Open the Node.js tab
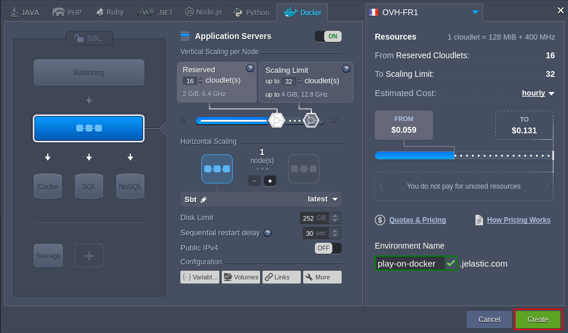This screenshot has width=568, height=333. tap(203, 12)
